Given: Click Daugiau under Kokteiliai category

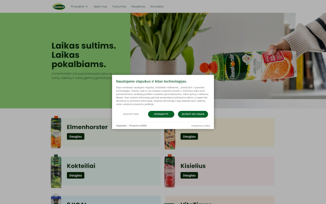Looking at the screenshot, I should point(75,175).
